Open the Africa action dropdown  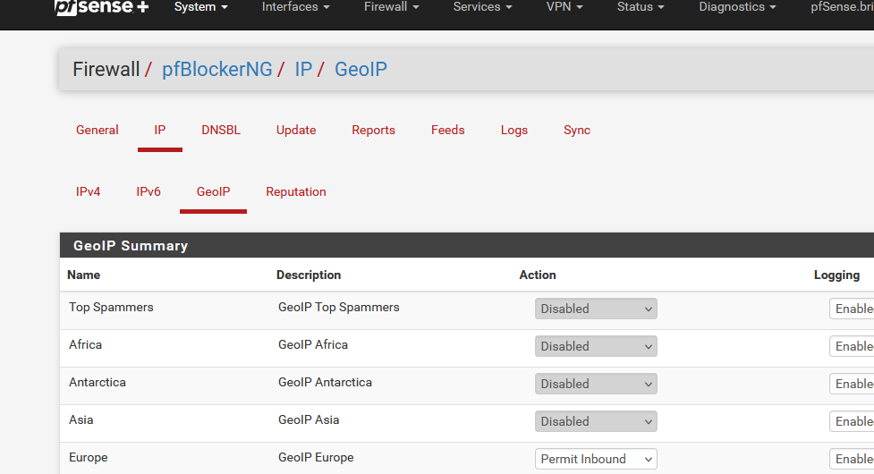click(x=596, y=346)
